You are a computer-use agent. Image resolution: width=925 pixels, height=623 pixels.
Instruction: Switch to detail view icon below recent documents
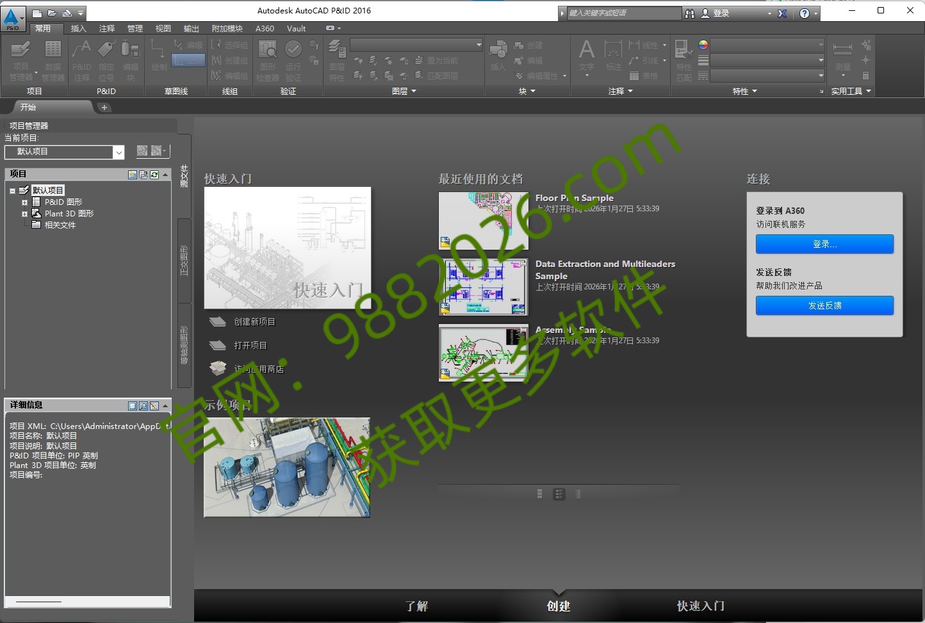tap(559, 494)
